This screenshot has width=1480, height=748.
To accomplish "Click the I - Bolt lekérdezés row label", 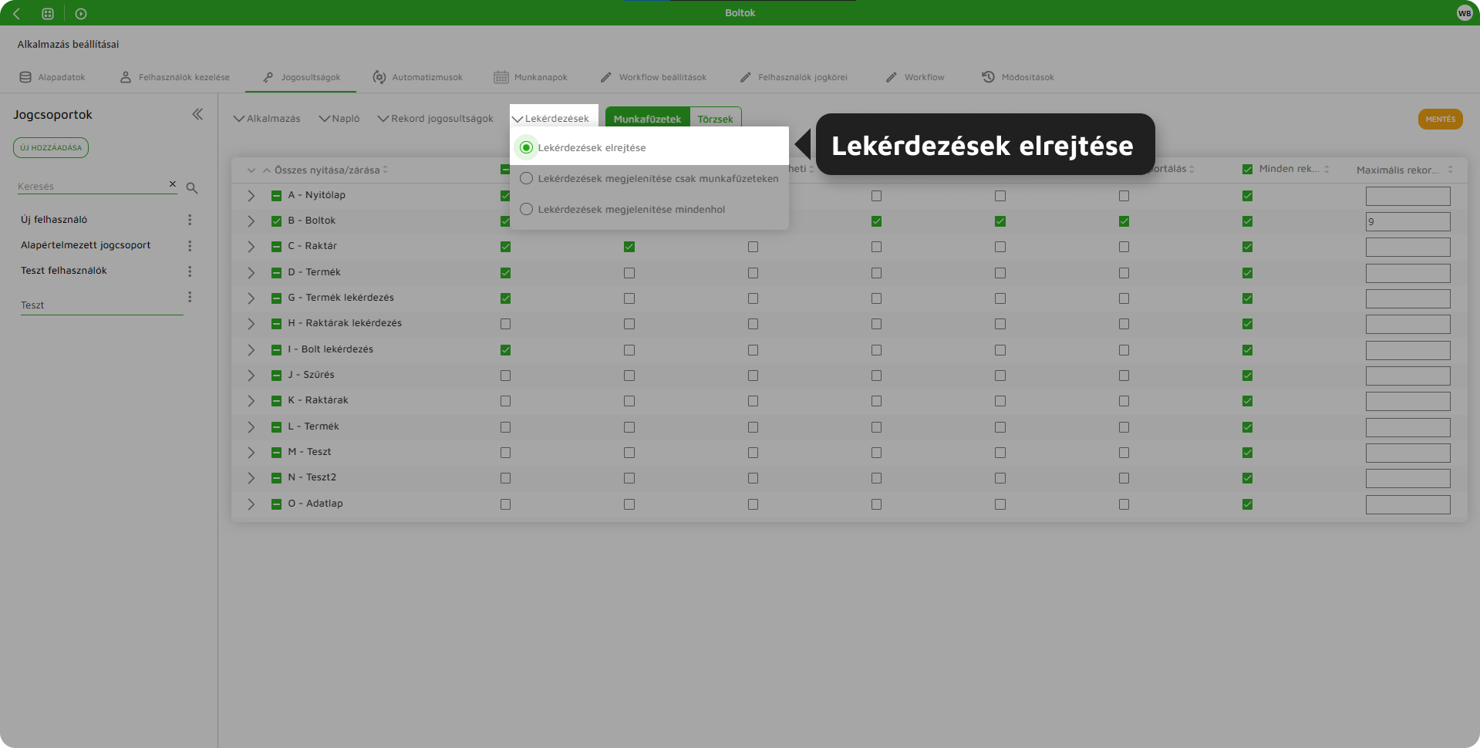I will click(x=331, y=349).
